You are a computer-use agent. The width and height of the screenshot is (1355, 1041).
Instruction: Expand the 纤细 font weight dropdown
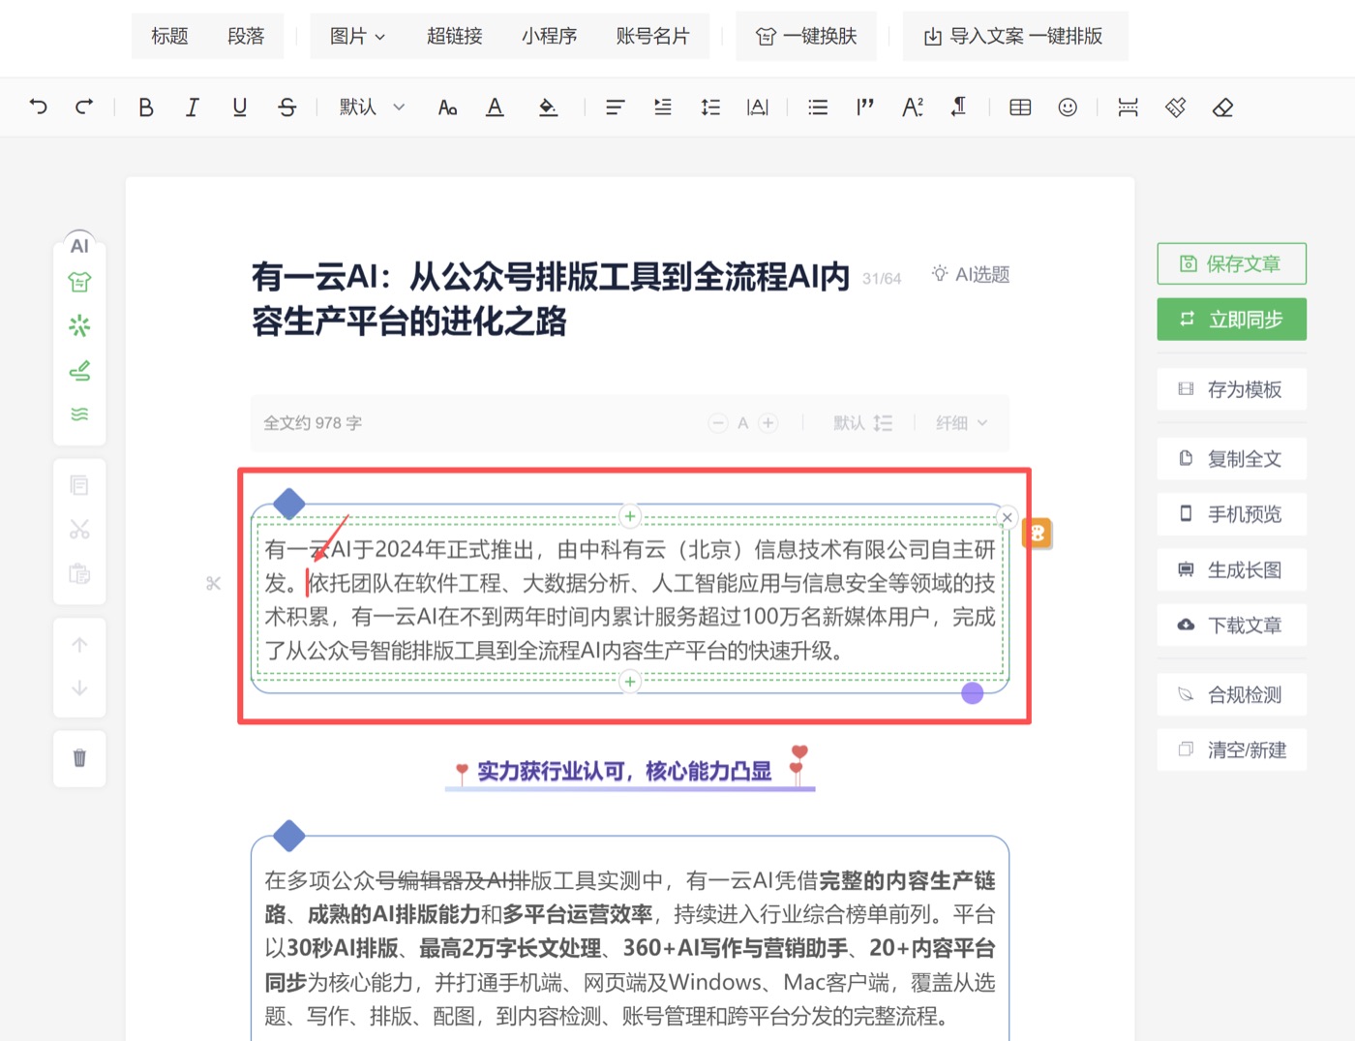click(x=961, y=422)
